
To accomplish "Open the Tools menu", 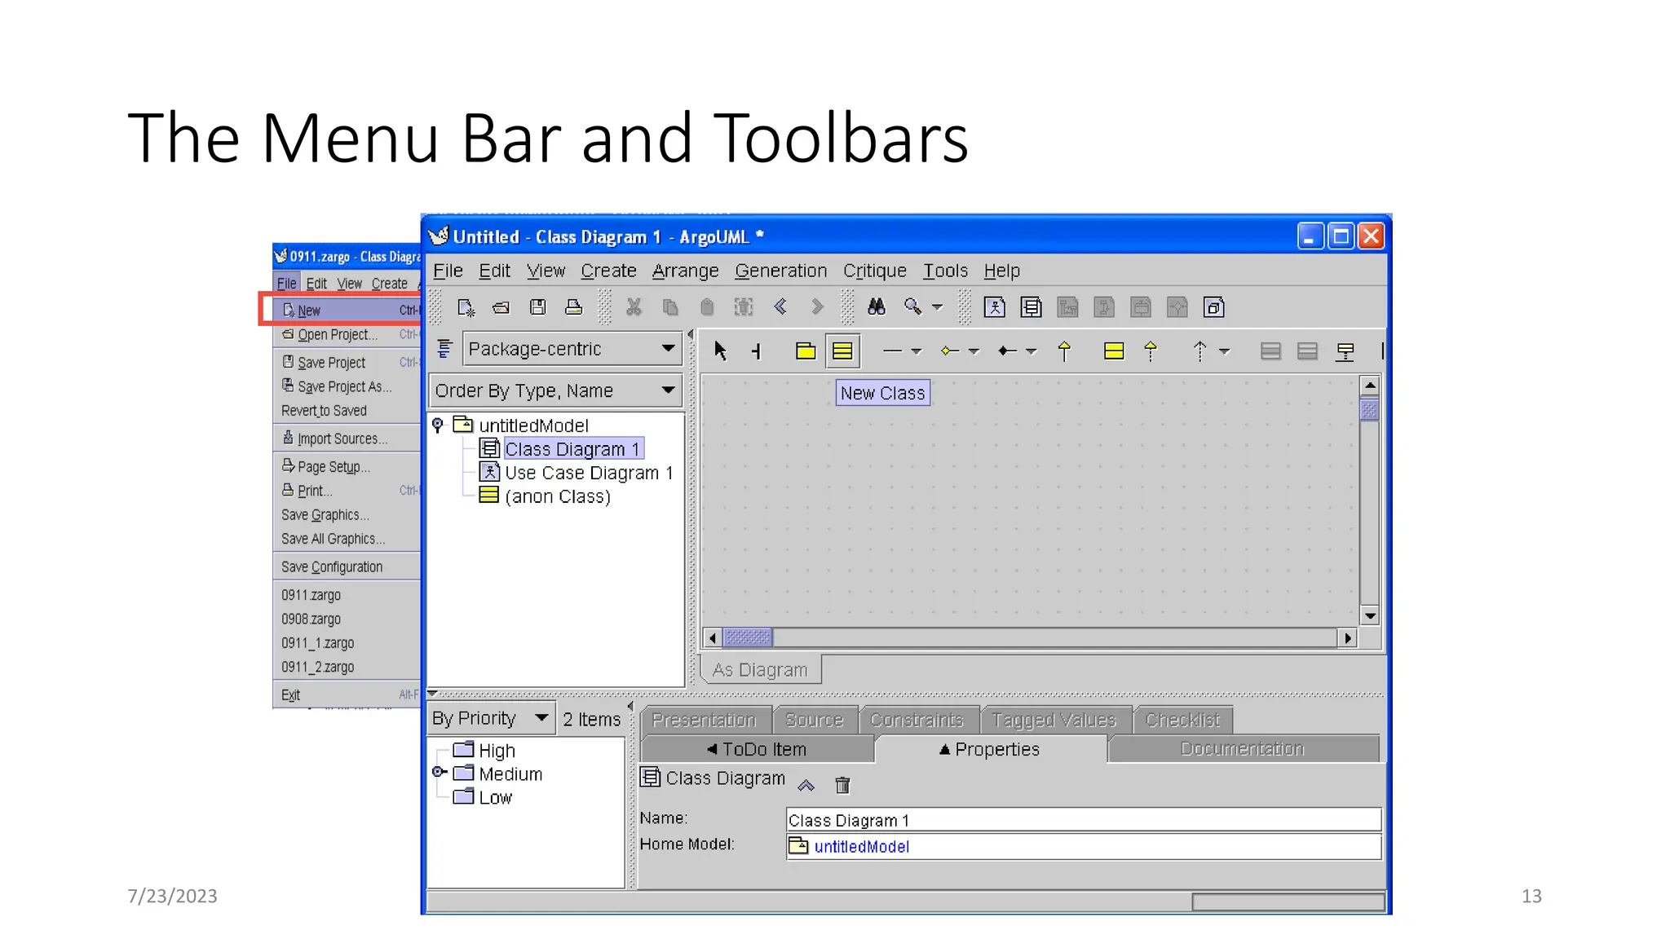I will (x=945, y=271).
